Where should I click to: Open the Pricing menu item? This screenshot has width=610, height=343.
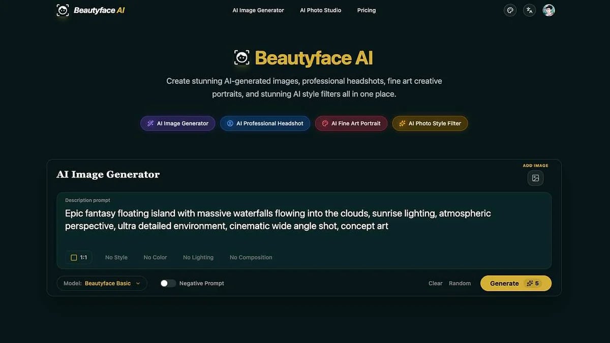coord(366,10)
